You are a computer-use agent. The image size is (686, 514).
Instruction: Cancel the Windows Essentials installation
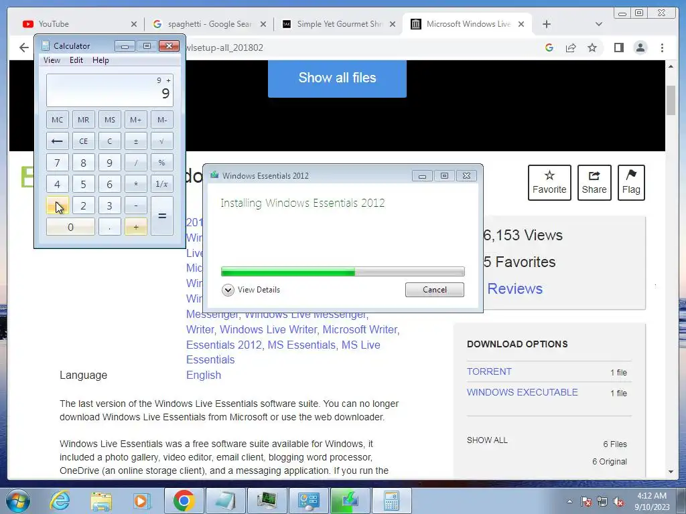point(434,290)
